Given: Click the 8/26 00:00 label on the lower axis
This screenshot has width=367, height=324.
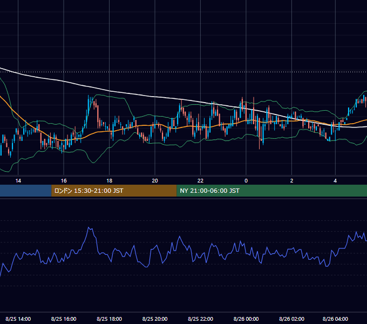Looking at the screenshot, I should pos(246,319).
